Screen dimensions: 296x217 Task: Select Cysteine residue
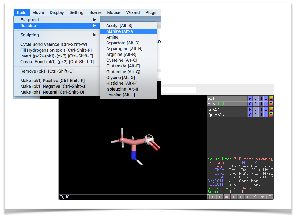tap(129, 60)
